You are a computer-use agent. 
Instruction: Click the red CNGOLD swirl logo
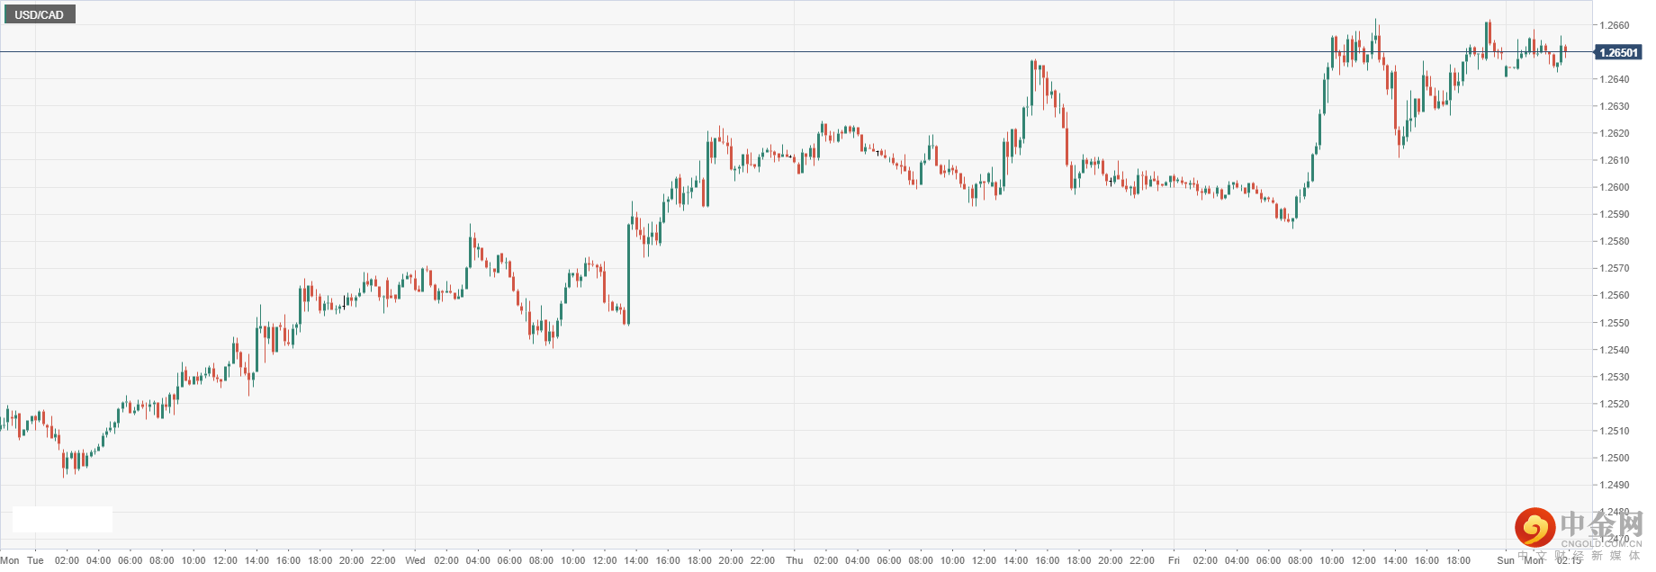[1534, 527]
